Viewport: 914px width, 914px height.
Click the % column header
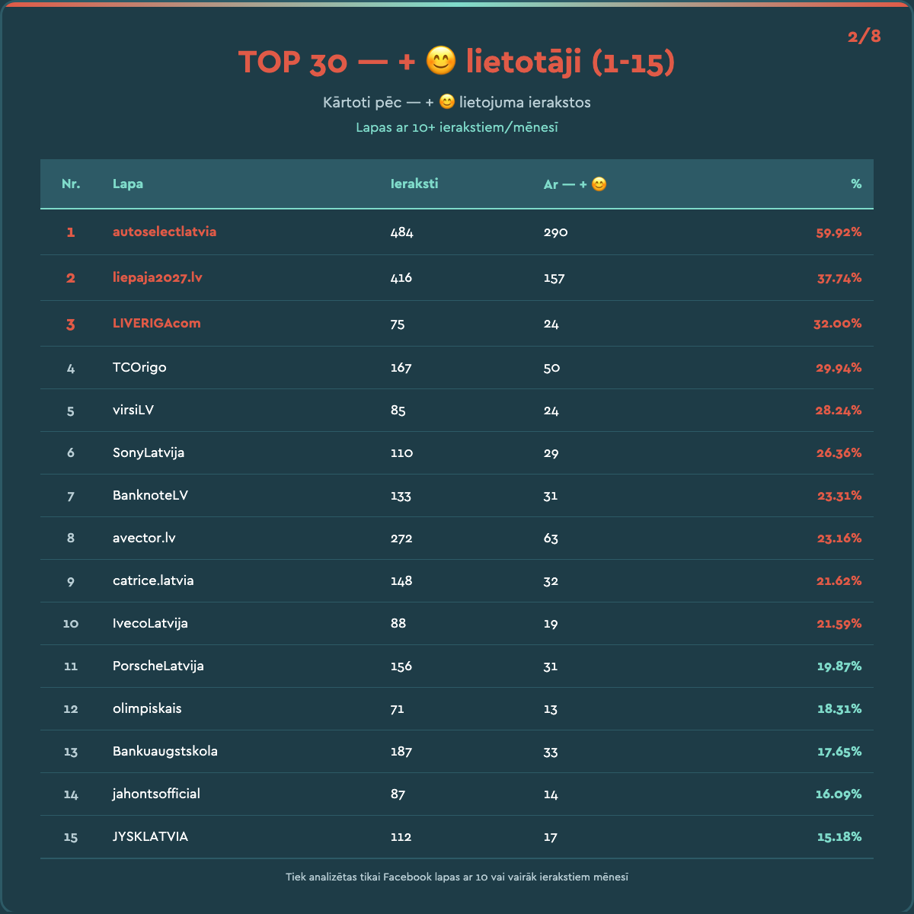[x=856, y=184]
